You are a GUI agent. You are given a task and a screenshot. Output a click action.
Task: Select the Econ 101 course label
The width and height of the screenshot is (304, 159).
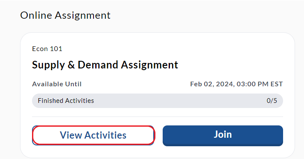47,49
